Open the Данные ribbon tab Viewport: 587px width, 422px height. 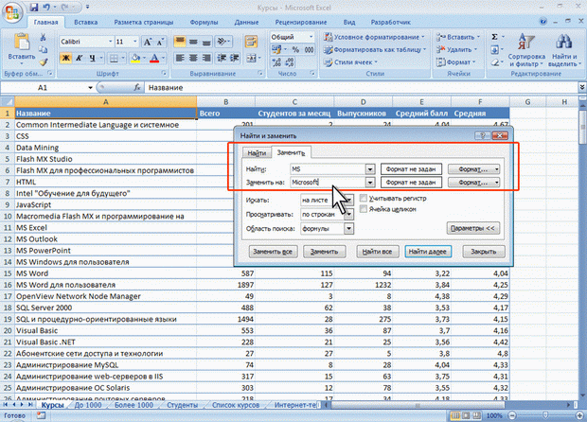point(246,22)
